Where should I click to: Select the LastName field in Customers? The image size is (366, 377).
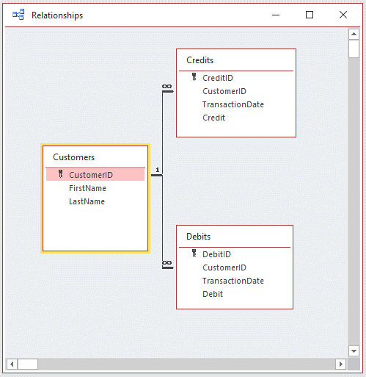87,201
